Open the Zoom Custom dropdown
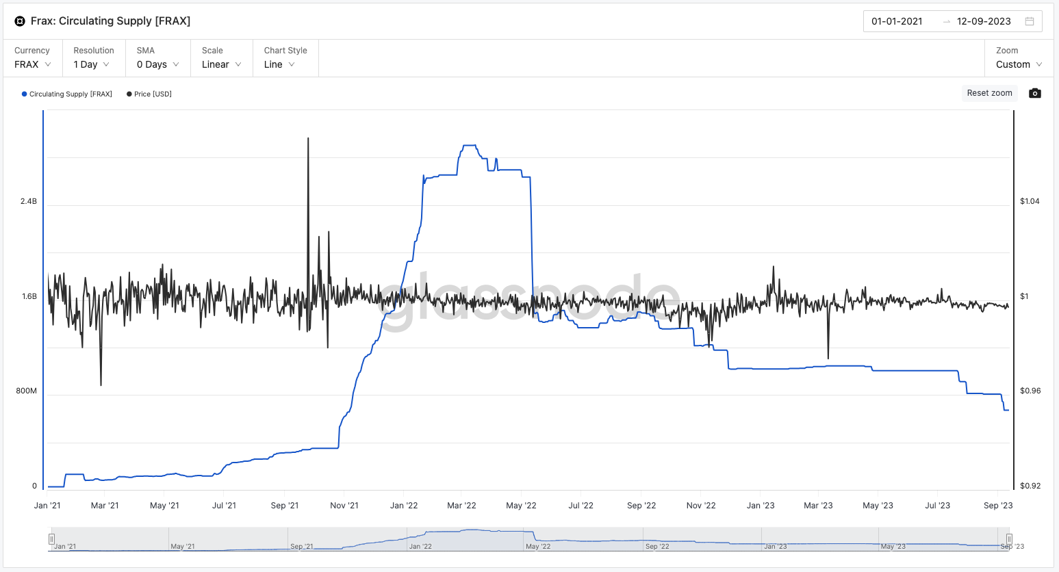The width and height of the screenshot is (1059, 572). [x=1019, y=64]
